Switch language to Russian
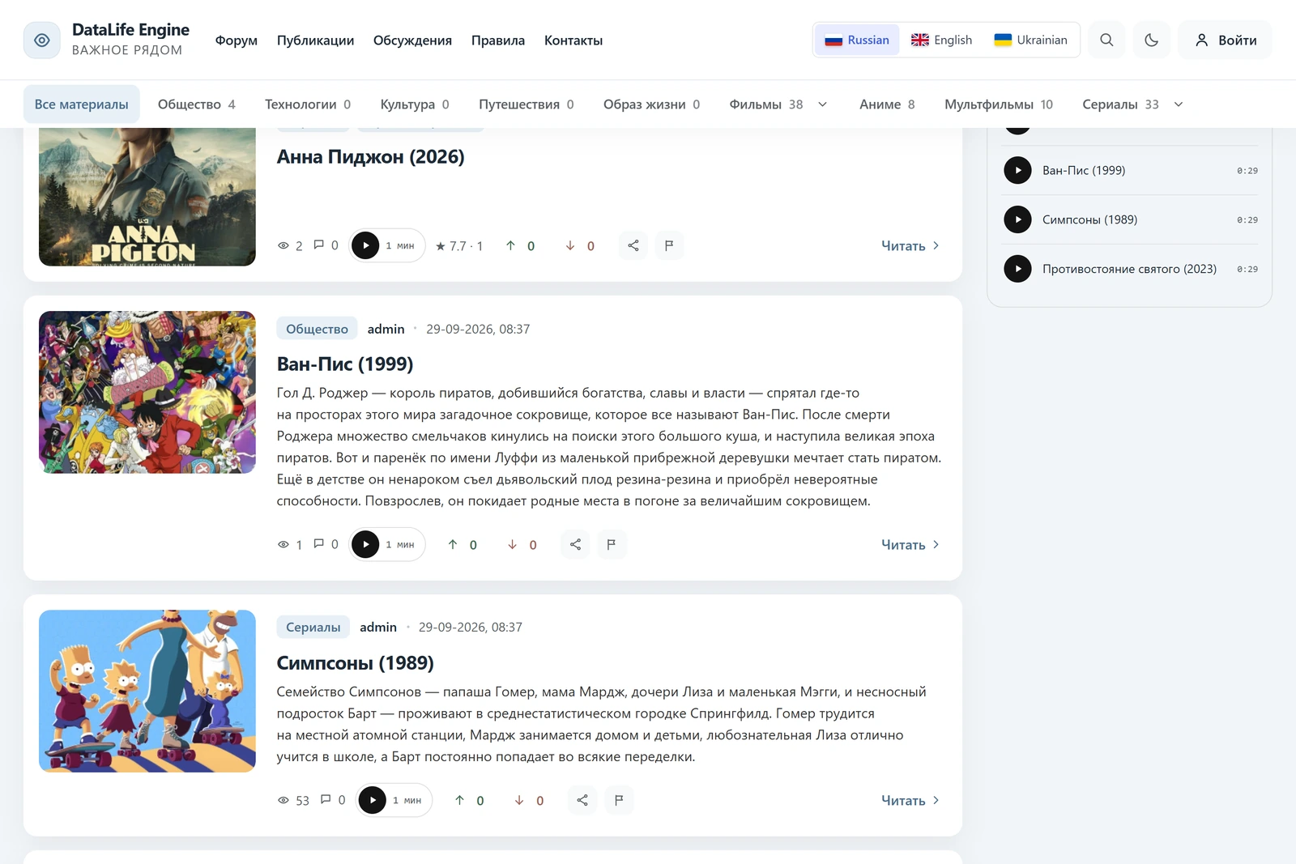The image size is (1296, 864). click(857, 40)
